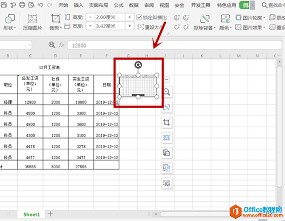Select the Sheet1 tab
The image size is (285, 221).
[31, 215]
